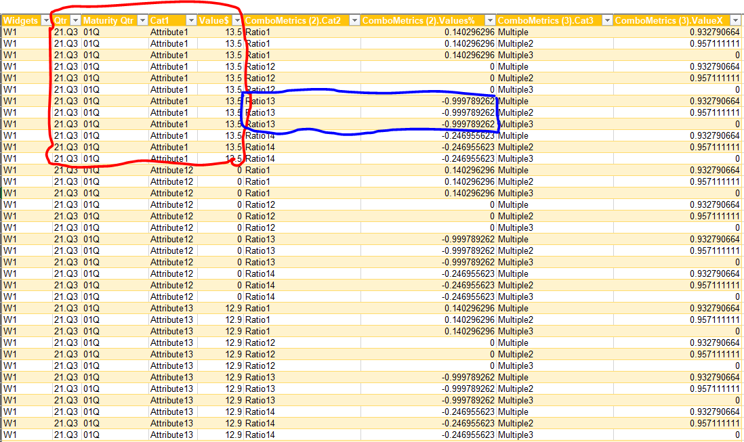The image size is (744, 442).
Task: Select 0.957111111 in Attribute1 Ratio14 Multiple2 row
Action: pyautogui.click(x=677, y=148)
